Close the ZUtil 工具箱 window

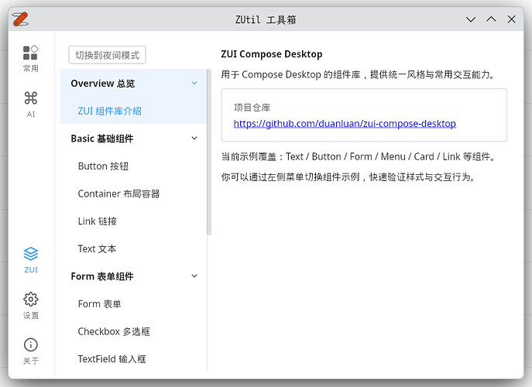click(512, 19)
